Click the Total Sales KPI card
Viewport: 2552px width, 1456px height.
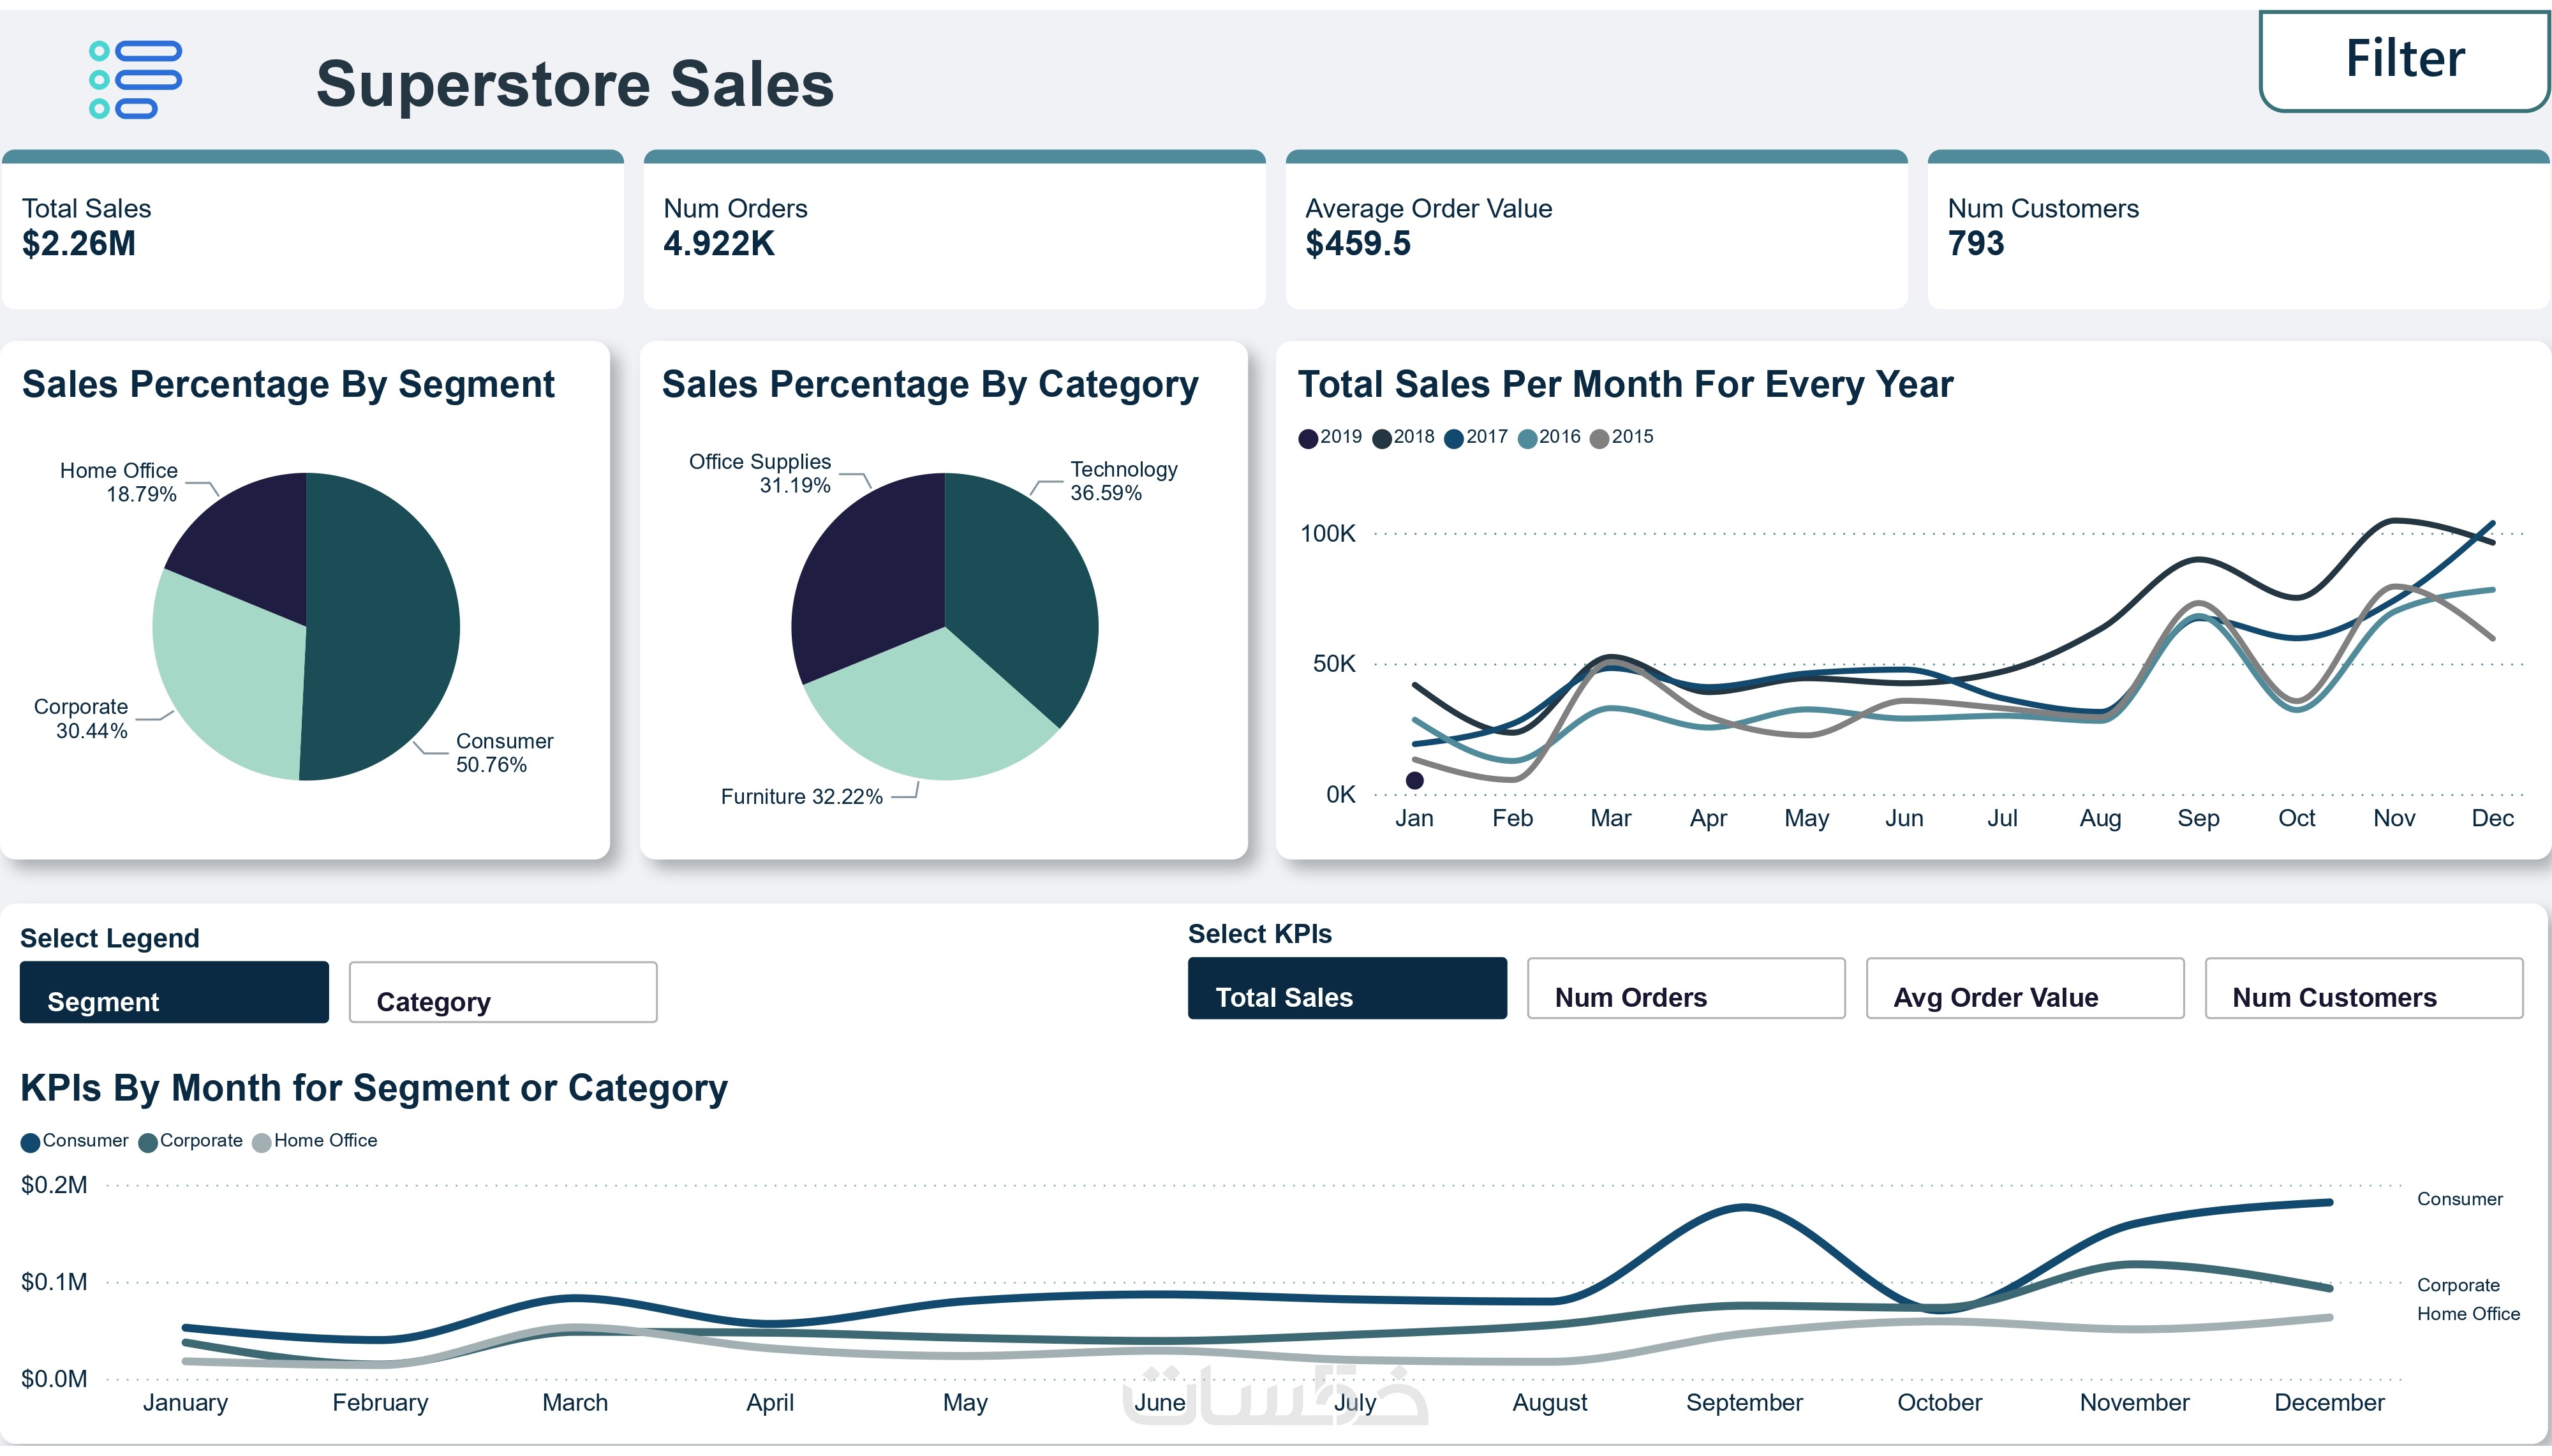click(313, 230)
